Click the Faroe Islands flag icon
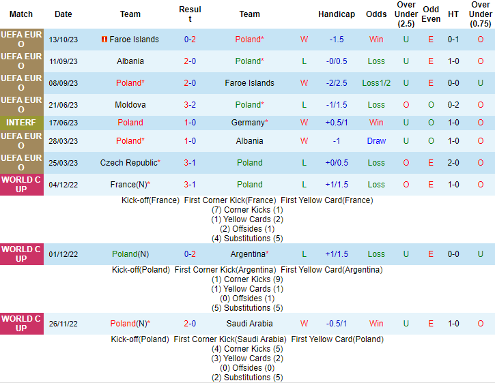This screenshot has width=495, height=383. [x=104, y=40]
